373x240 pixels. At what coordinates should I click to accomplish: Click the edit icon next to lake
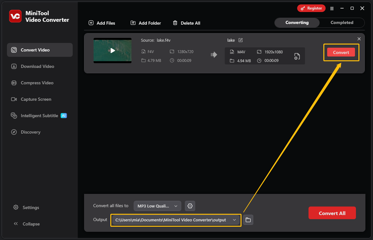tap(240, 40)
